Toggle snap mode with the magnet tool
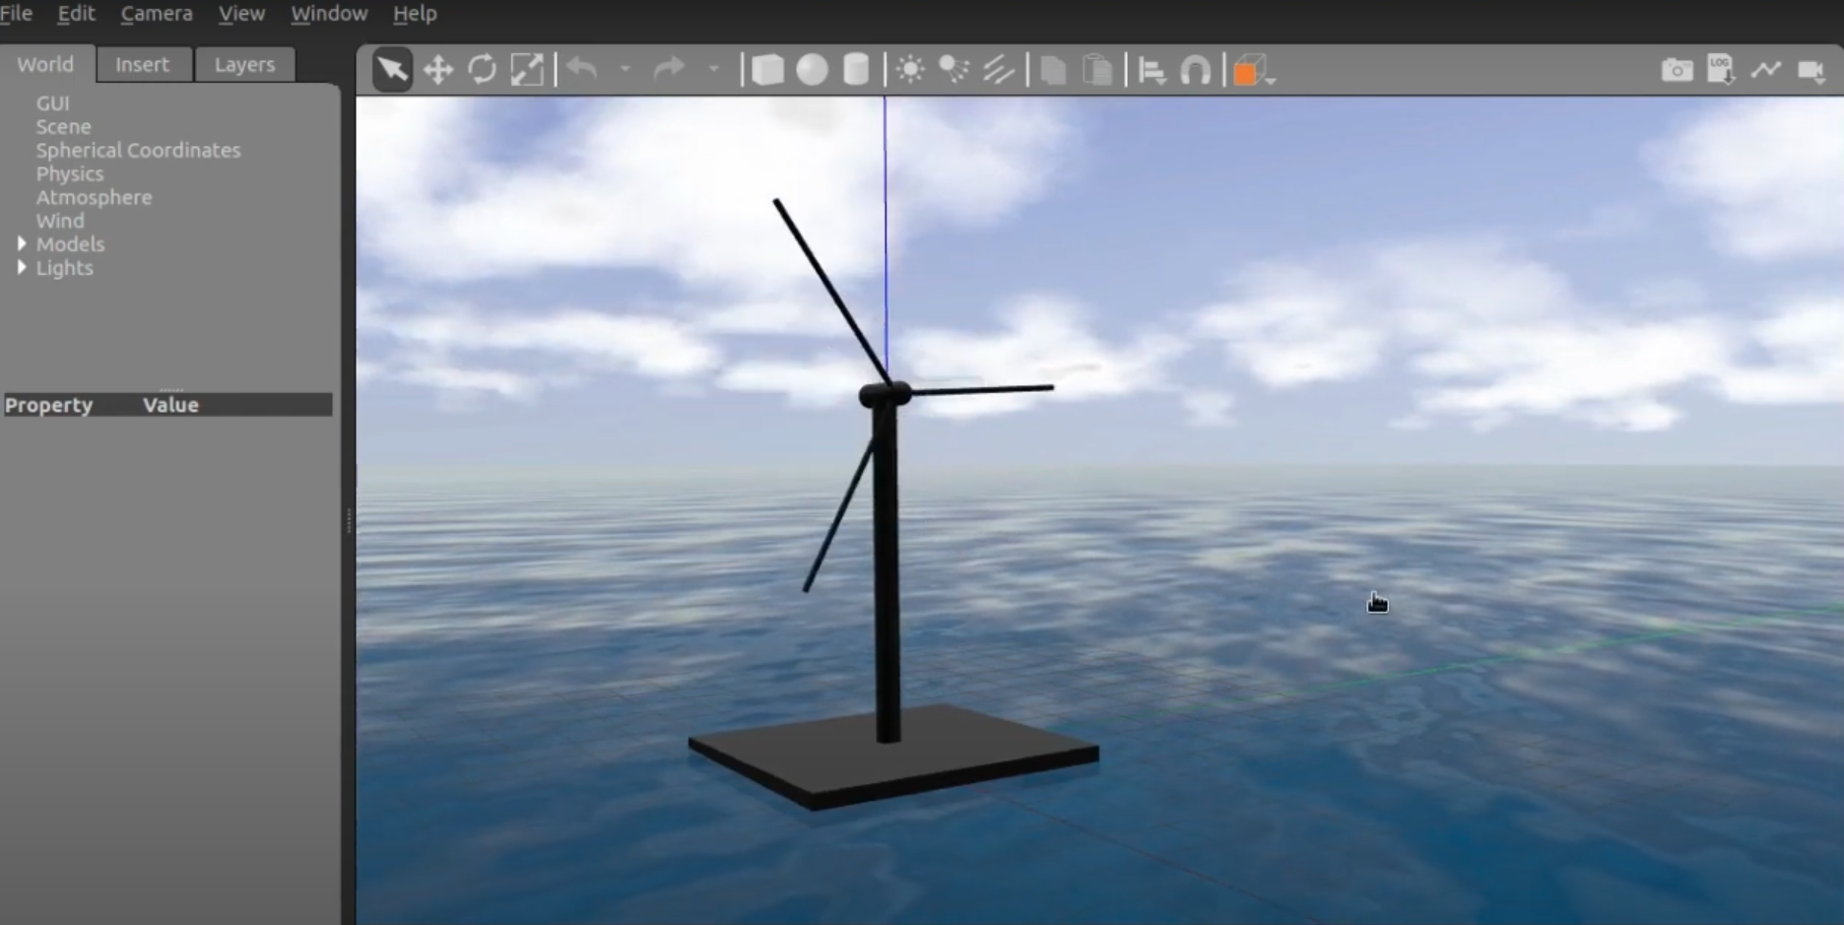 1195,69
